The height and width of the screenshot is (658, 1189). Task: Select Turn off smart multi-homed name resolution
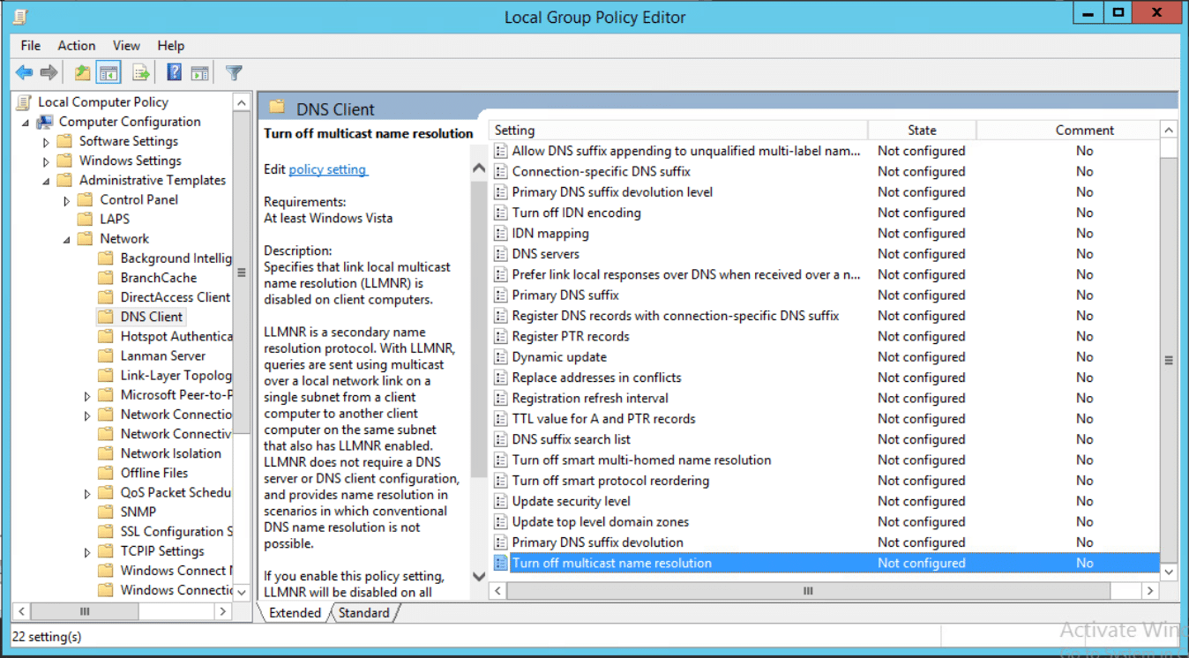tap(641, 460)
